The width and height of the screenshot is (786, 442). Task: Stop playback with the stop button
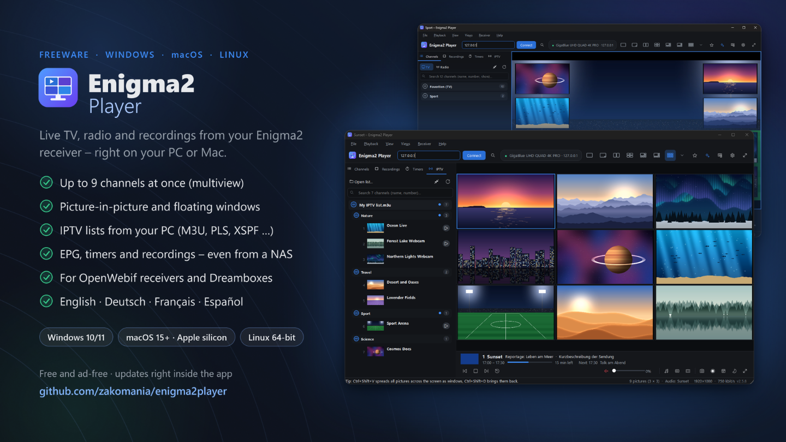[x=475, y=371]
